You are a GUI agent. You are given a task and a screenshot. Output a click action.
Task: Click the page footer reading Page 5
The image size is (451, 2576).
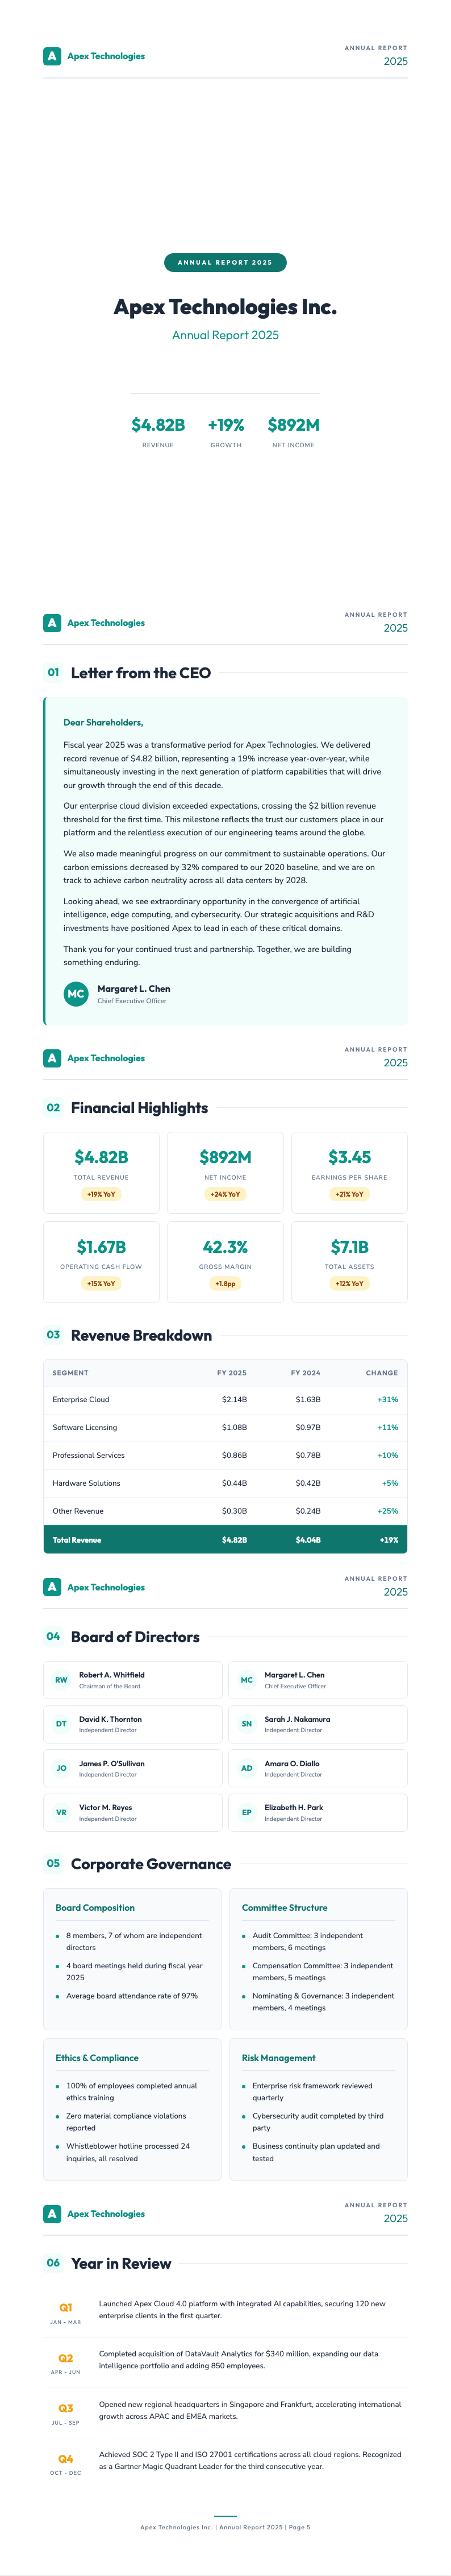tap(225, 2527)
